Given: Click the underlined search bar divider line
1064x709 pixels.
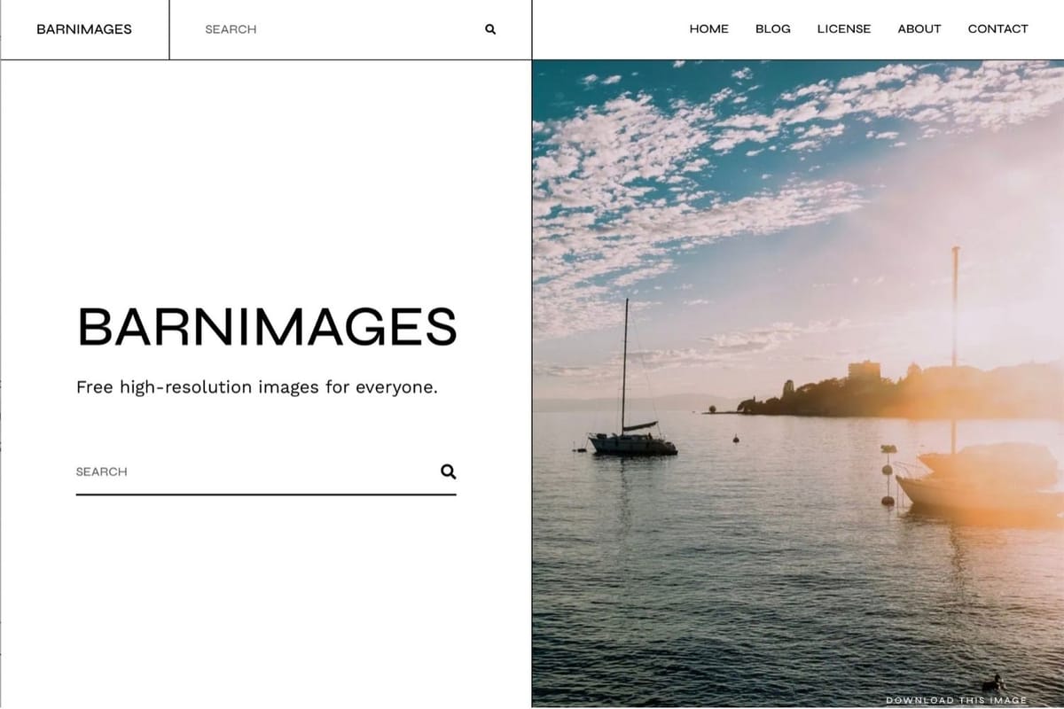Looking at the screenshot, I should pyautogui.click(x=266, y=496).
